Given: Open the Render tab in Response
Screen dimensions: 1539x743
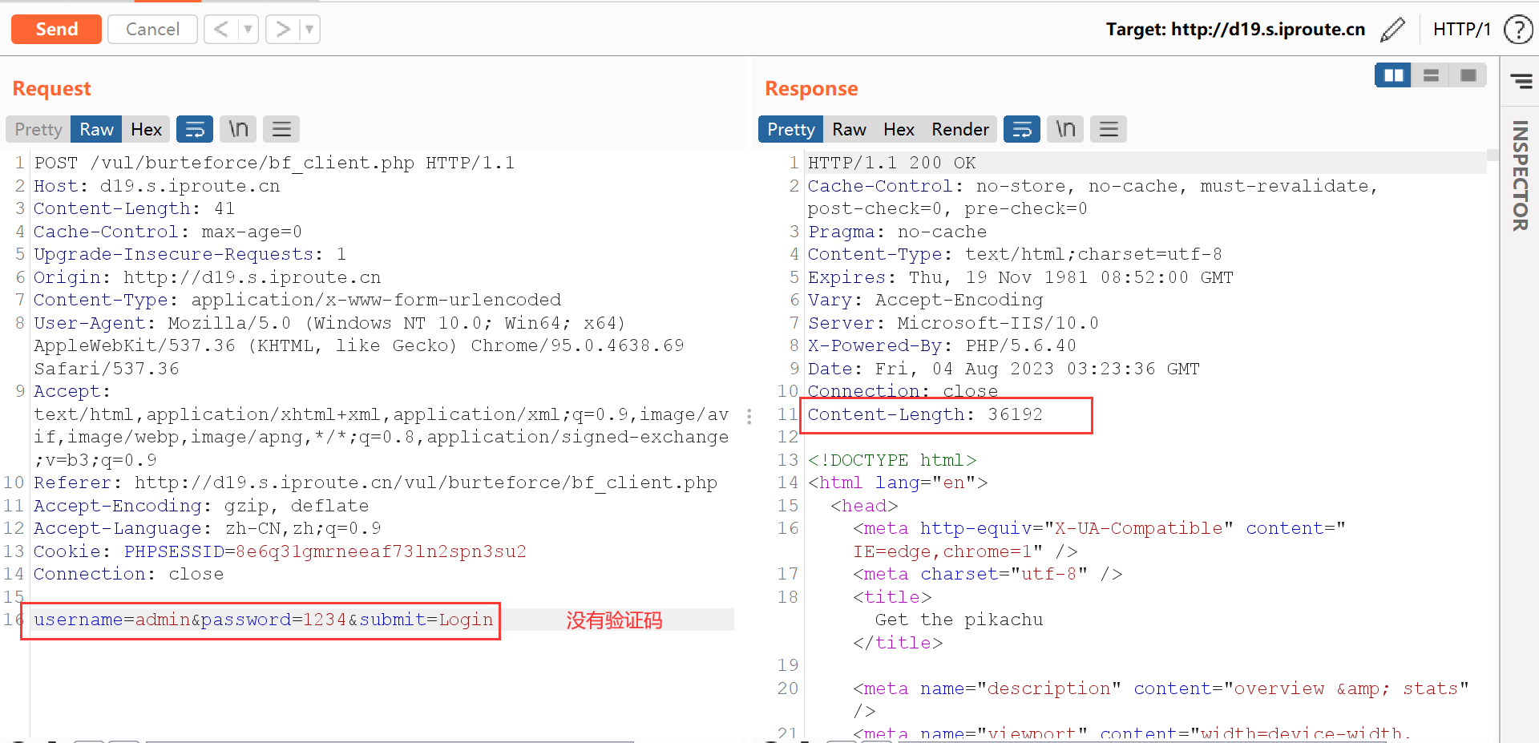Looking at the screenshot, I should coord(959,129).
